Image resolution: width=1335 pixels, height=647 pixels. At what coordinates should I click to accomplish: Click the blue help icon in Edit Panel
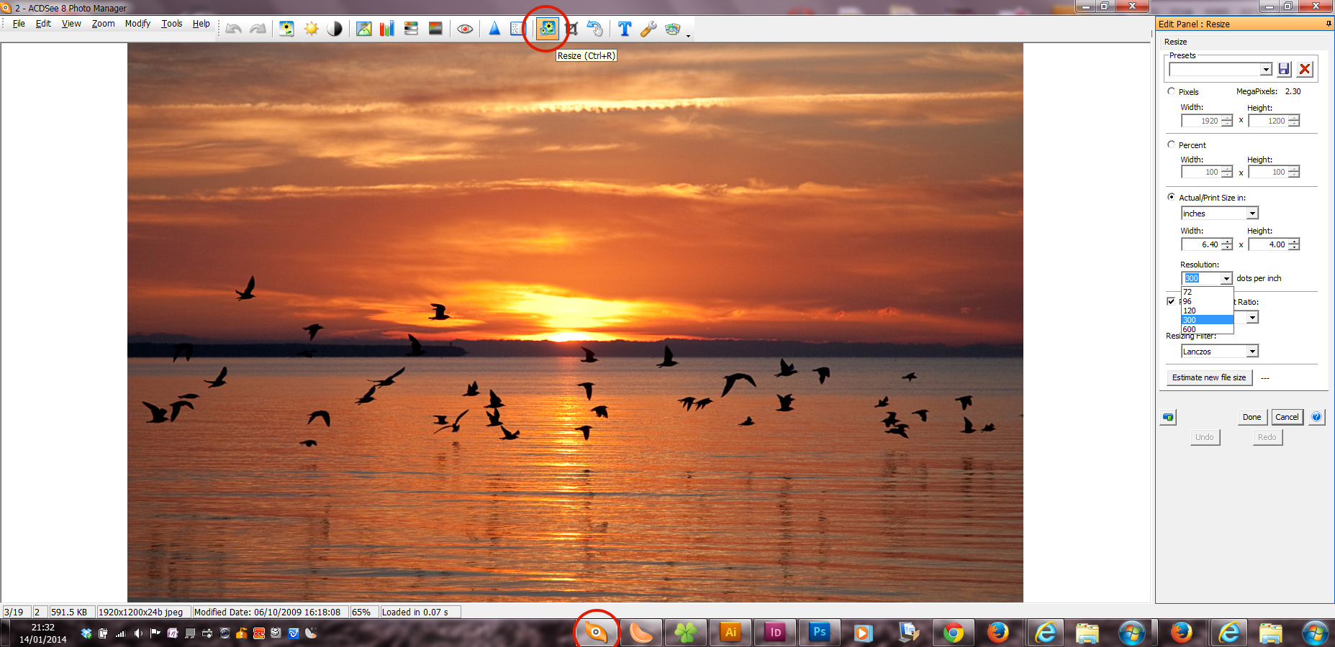(1316, 417)
